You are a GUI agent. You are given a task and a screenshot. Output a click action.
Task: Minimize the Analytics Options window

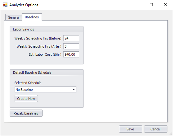tap(137, 5)
